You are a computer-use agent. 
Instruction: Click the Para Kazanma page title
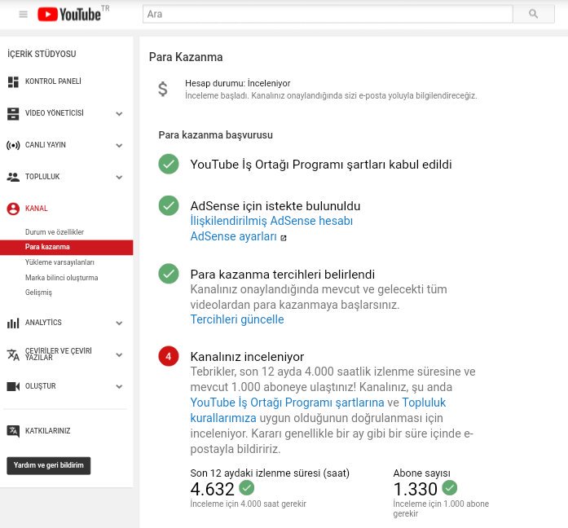point(186,57)
